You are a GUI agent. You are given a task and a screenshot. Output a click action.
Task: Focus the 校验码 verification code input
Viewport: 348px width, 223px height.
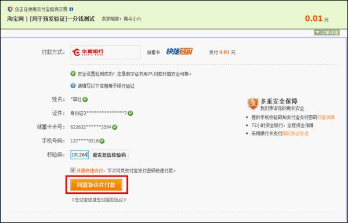point(79,155)
